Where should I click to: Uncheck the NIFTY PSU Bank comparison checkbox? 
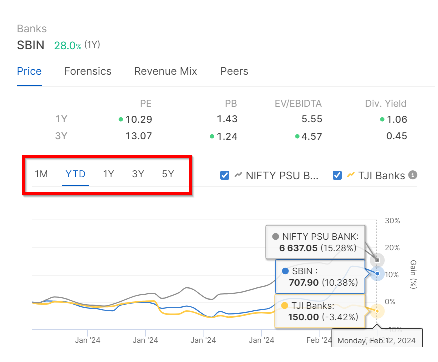(225, 175)
